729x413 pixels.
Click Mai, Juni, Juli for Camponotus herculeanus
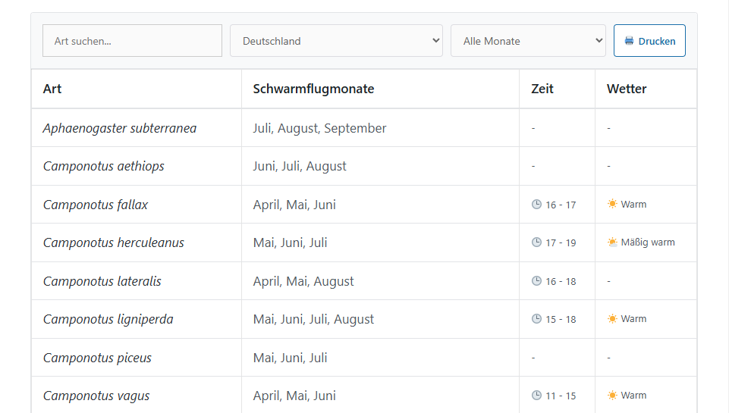tap(290, 243)
